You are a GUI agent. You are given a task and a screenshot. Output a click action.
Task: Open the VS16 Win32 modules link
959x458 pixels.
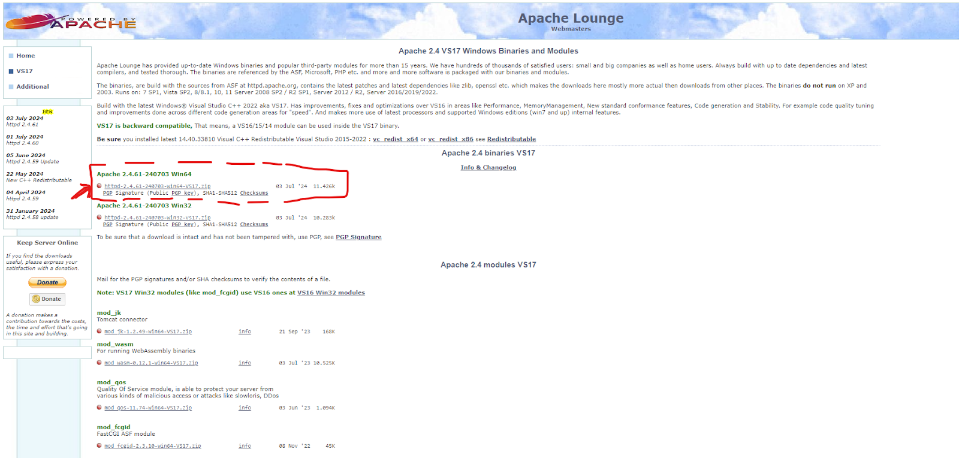click(331, 293)
